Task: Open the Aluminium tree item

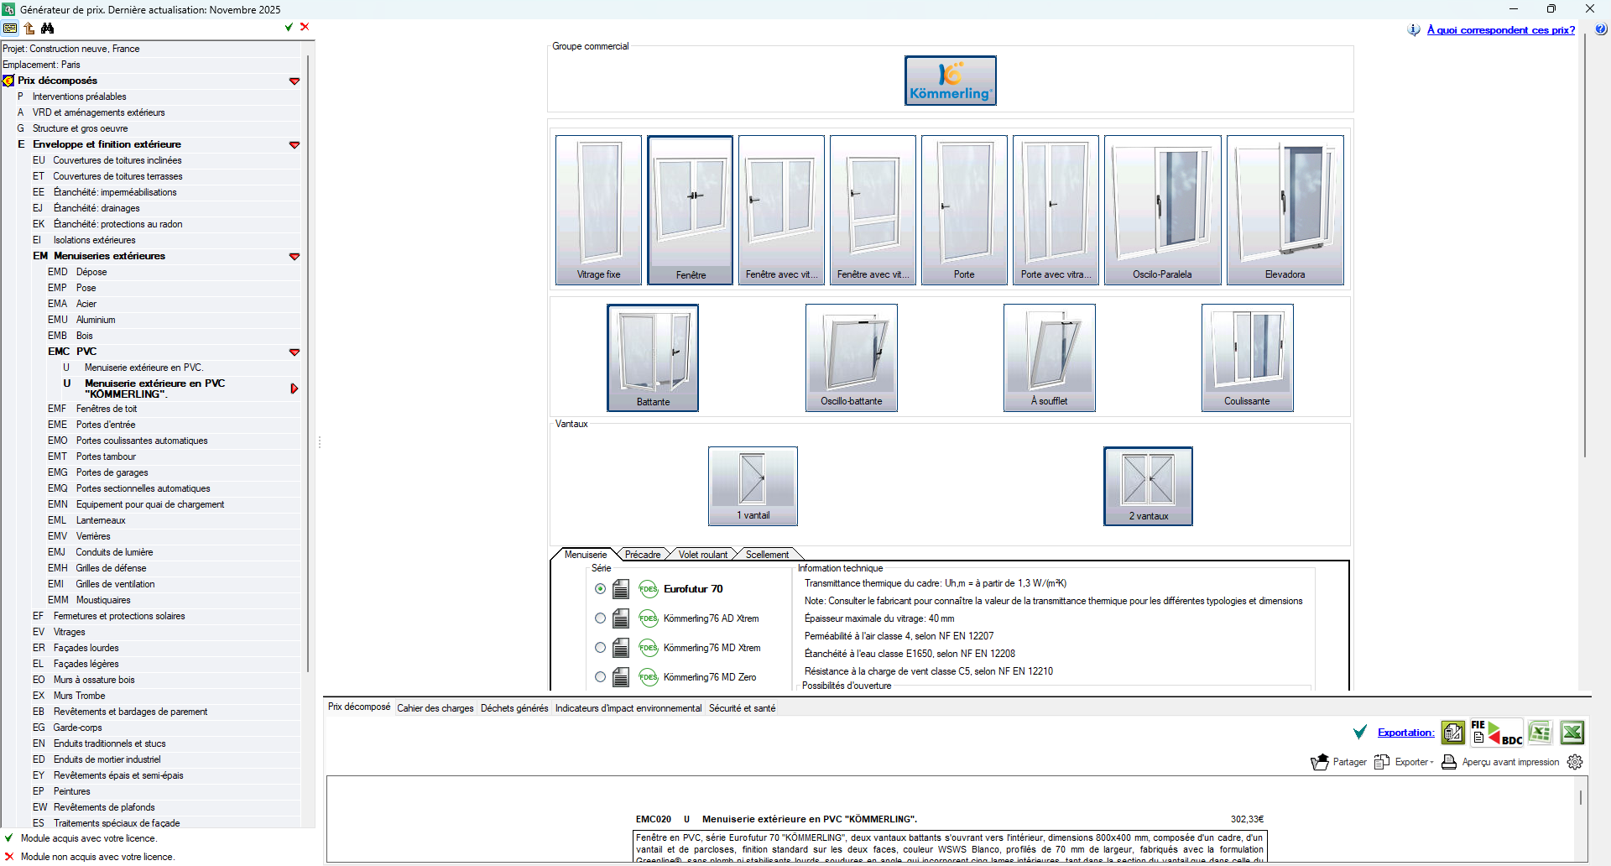Action: click(96, 320)
